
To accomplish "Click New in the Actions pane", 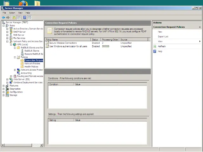I will click(x=160, y=32).
